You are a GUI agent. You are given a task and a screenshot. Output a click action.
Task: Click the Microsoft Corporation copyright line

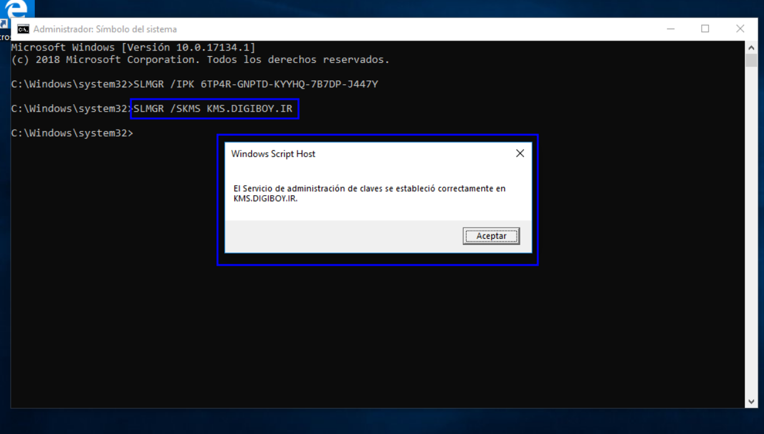point(200,60)
